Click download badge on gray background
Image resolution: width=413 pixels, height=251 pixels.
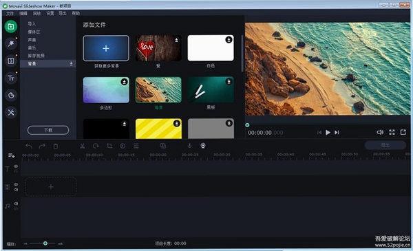pyautogui.click(x=229, y=123)
